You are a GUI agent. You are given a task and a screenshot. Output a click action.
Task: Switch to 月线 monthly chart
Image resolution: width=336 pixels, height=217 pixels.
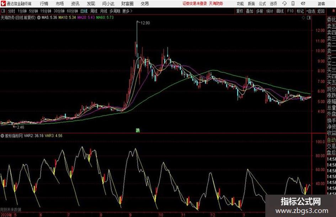point(104,11)
